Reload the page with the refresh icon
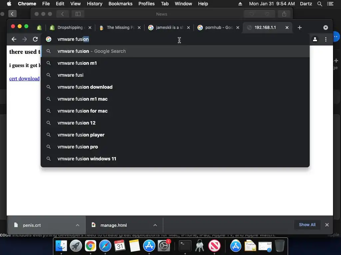The width and height of the screenshot is (341, 255). 35,39
